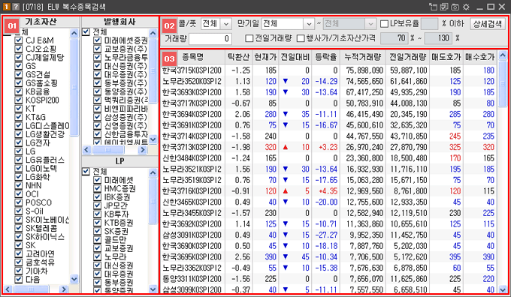Uncheck the KOSPI200 underlying asset checkbox

[19, 100]
